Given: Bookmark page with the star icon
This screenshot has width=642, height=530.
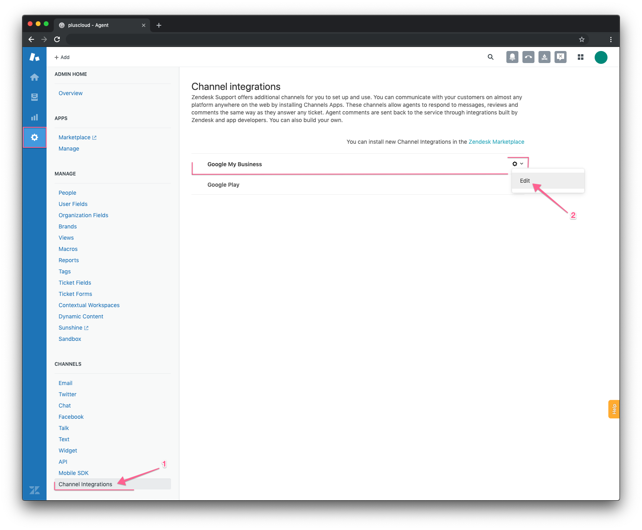Looking at the screenshot, I should point(582,39).
